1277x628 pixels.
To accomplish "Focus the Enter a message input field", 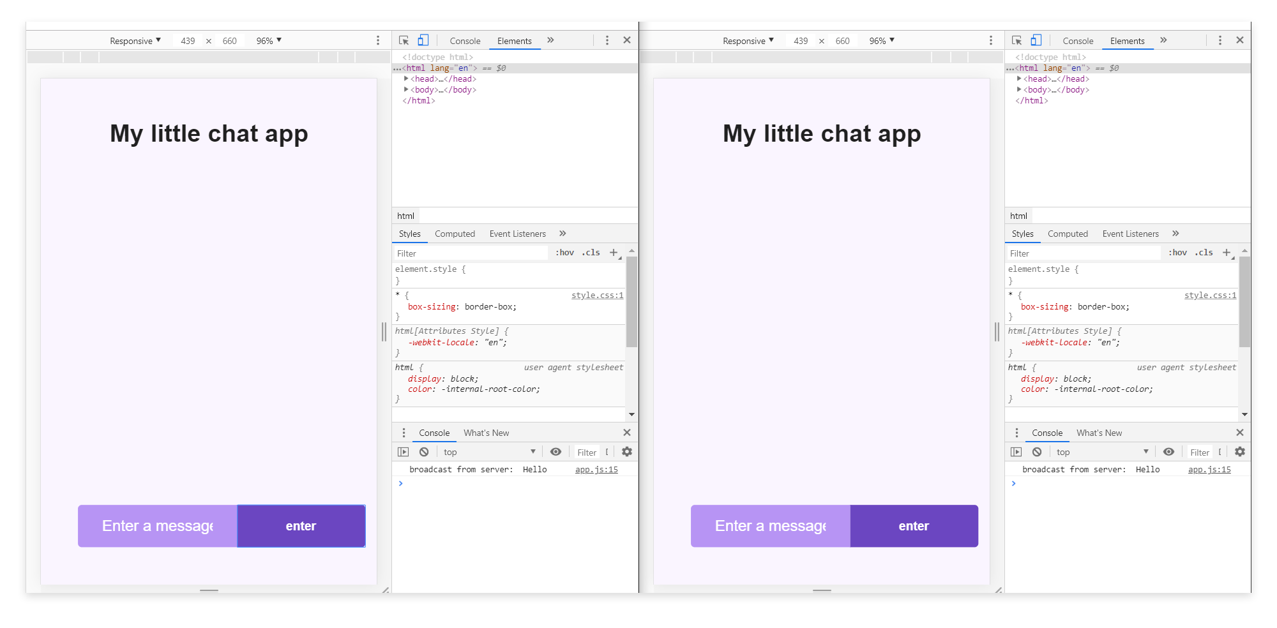I will [x=157, y=525].
